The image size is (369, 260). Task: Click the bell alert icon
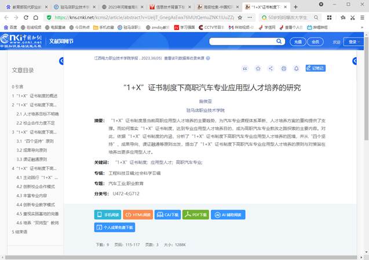[296, 69]
